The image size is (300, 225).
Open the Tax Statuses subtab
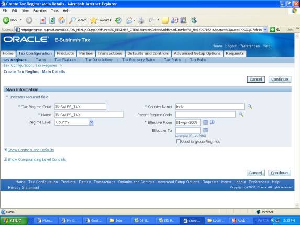coord(65,60)
